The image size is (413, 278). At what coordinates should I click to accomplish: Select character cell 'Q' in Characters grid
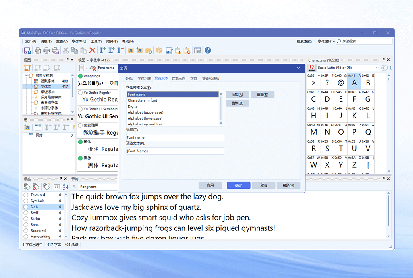coord(368,130)
